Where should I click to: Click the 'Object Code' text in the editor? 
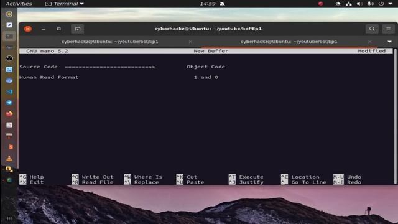point(206,67)
